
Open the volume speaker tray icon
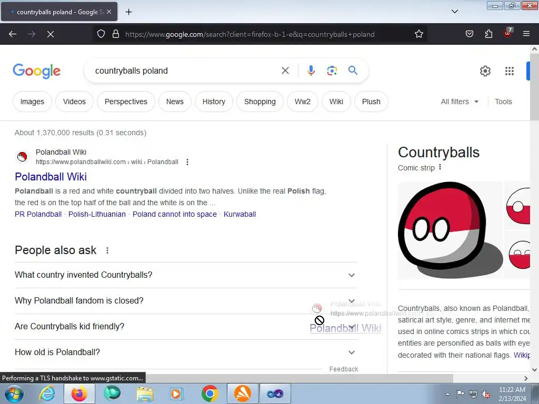pyautogui.click(x=486, y=395)
